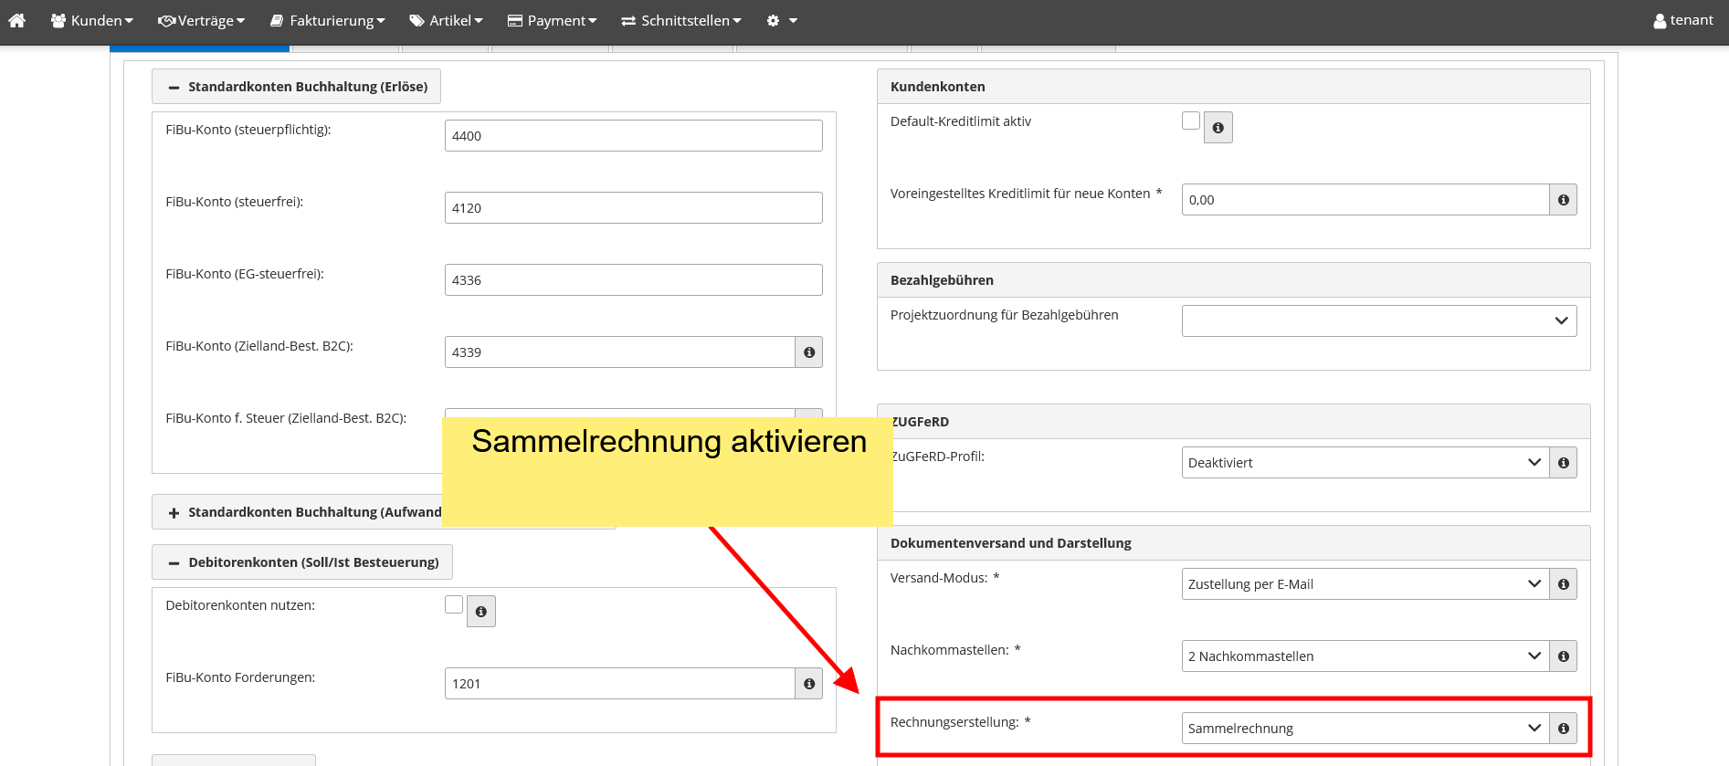
Task: Click info icon for FiBu-Konto Forderungen
Action: tap(808, 684)
